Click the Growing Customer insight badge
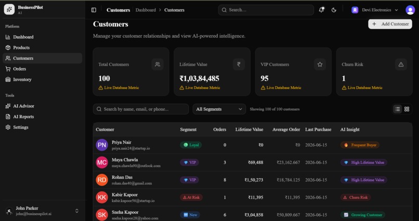This screenshot has width=419, height=221. click(x=363, y=215)
